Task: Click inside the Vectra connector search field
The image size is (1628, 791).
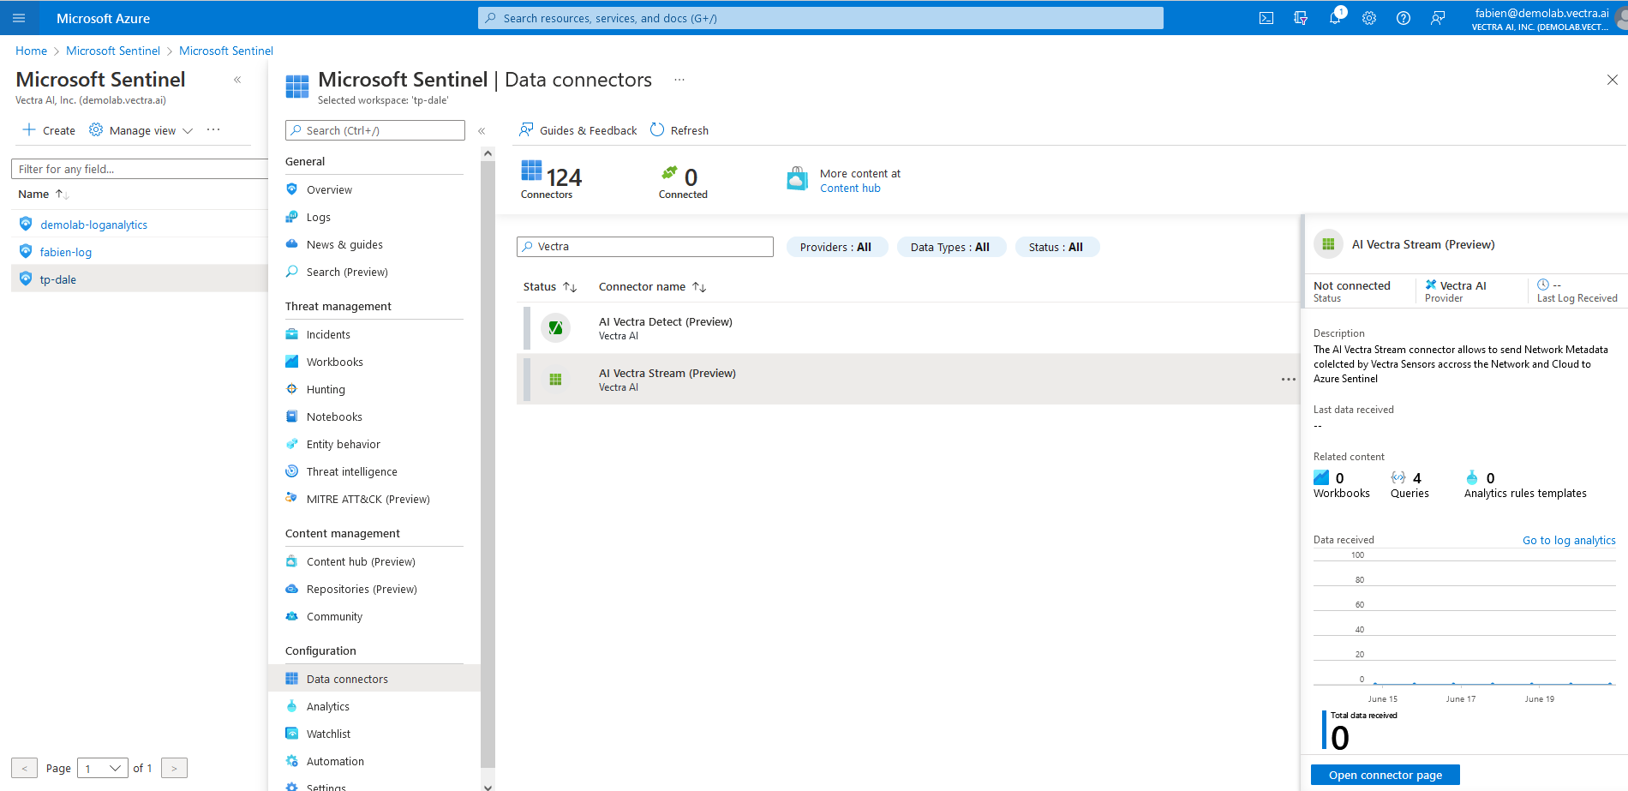Action: pos(644,246)
